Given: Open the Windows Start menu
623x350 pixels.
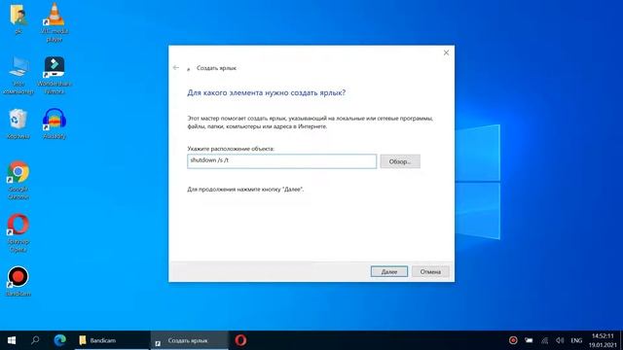Looking at the screenshot, I should click(12, 340).
